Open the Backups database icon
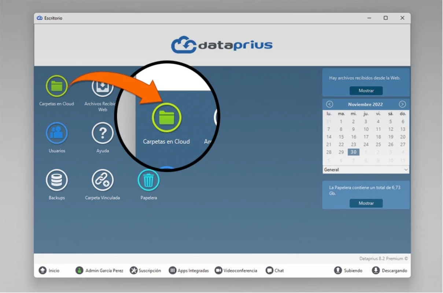Image resolution: width=443 pixels, height=293 pixels. tap(57, 180)
